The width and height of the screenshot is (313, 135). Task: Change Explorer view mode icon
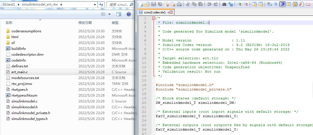tap(103, 14)
